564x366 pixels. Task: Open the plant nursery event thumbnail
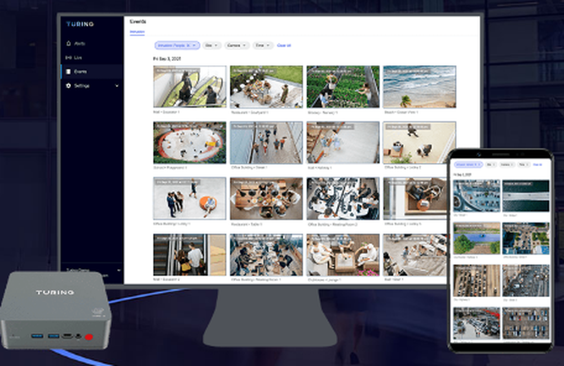pyautogui.click(x=343, y=87)
